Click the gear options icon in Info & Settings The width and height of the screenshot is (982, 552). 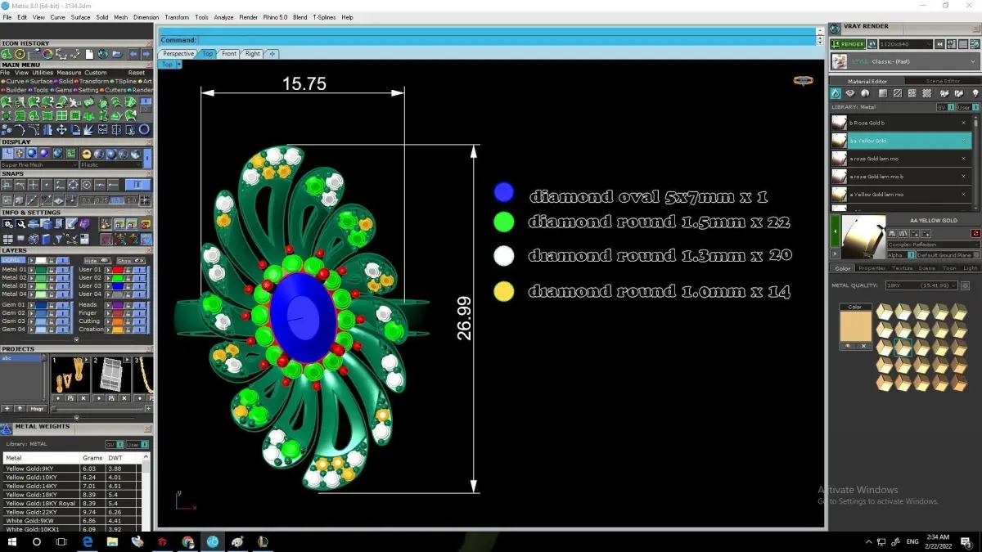(x=8, y=223)
